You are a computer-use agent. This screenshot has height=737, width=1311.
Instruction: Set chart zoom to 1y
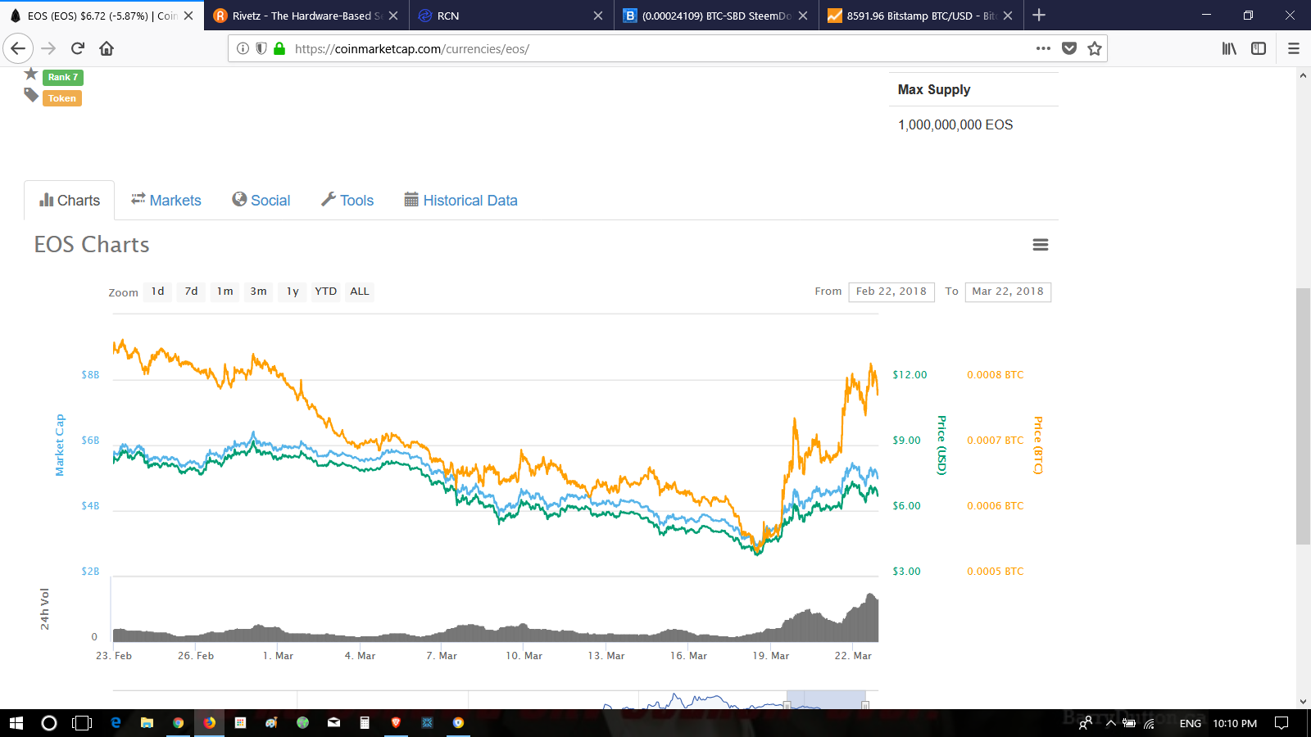point(293,292)
